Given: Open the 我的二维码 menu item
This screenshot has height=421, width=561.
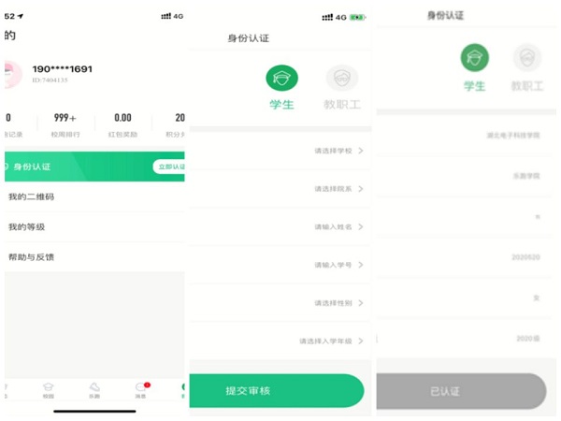Looking at the screenshot, I should pos(94,196).
